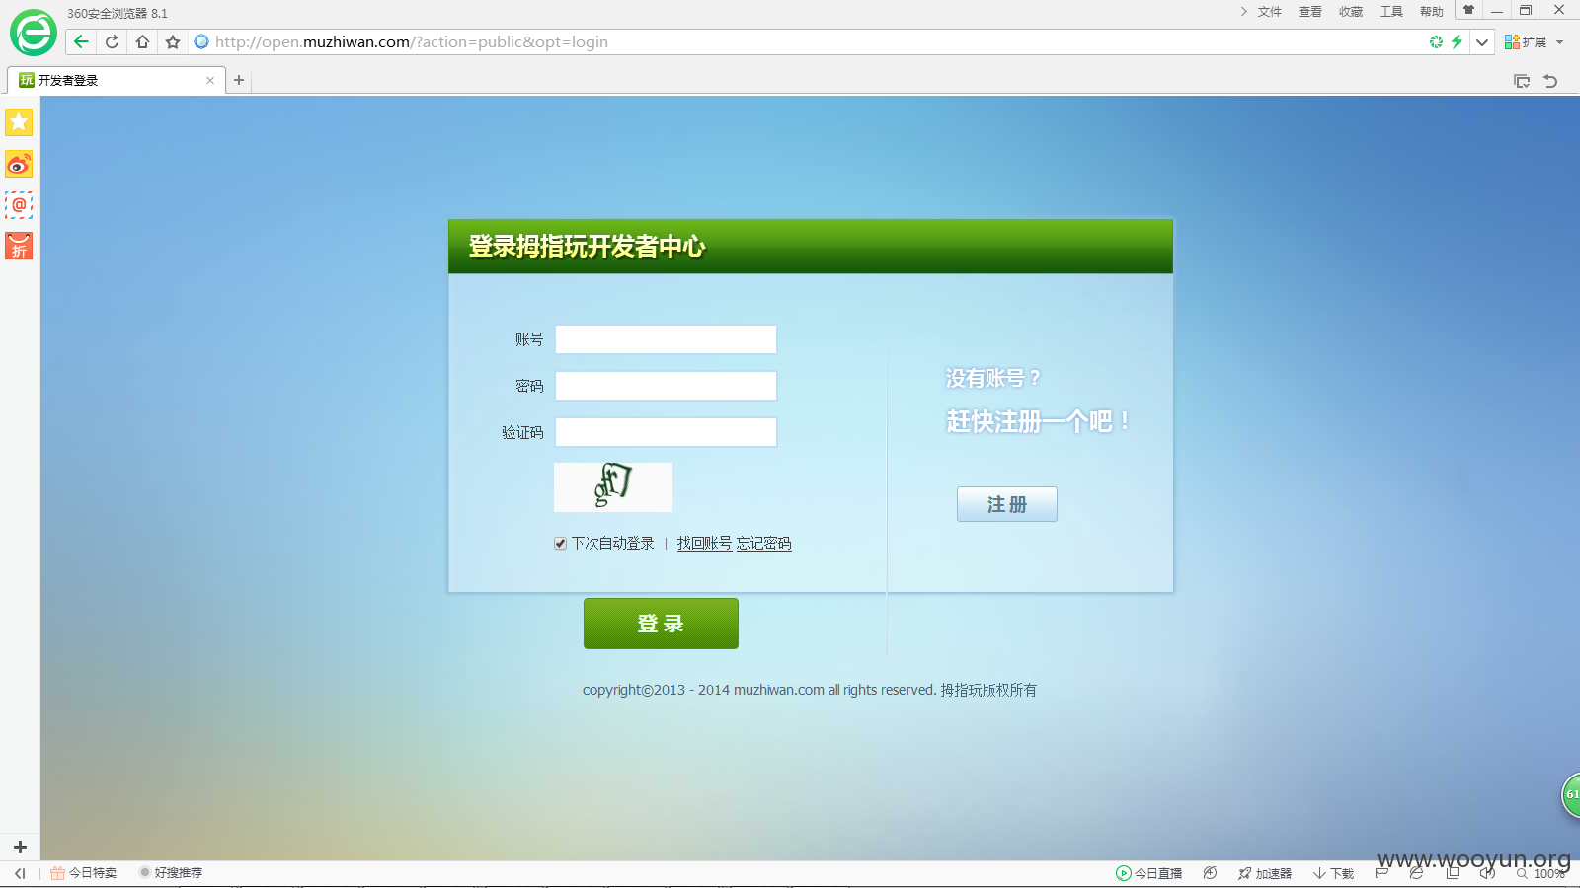Open the 100% zoom control
The image size is (1580, 888).
1541,873
